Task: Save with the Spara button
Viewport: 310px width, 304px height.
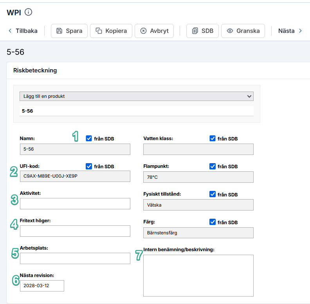Action: 69,31
